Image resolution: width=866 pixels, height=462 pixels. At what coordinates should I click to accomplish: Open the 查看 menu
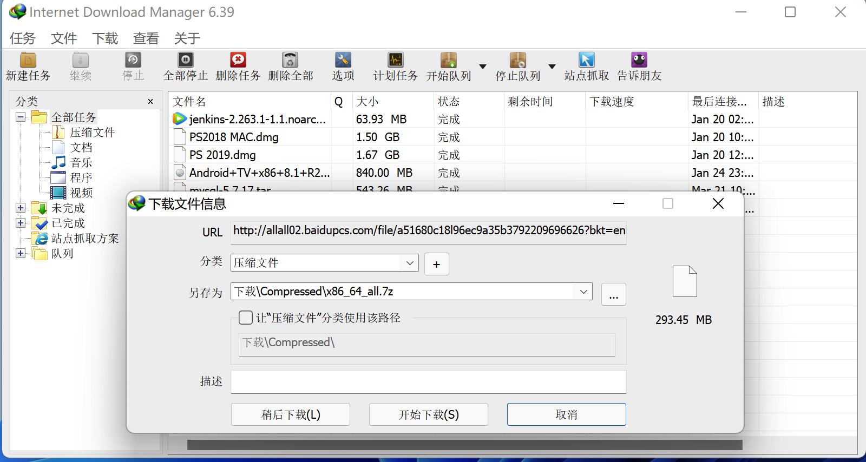146,38
